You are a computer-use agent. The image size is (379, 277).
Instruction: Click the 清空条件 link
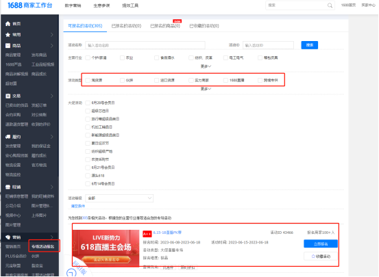pyautogui.click(x=78, y=206)
